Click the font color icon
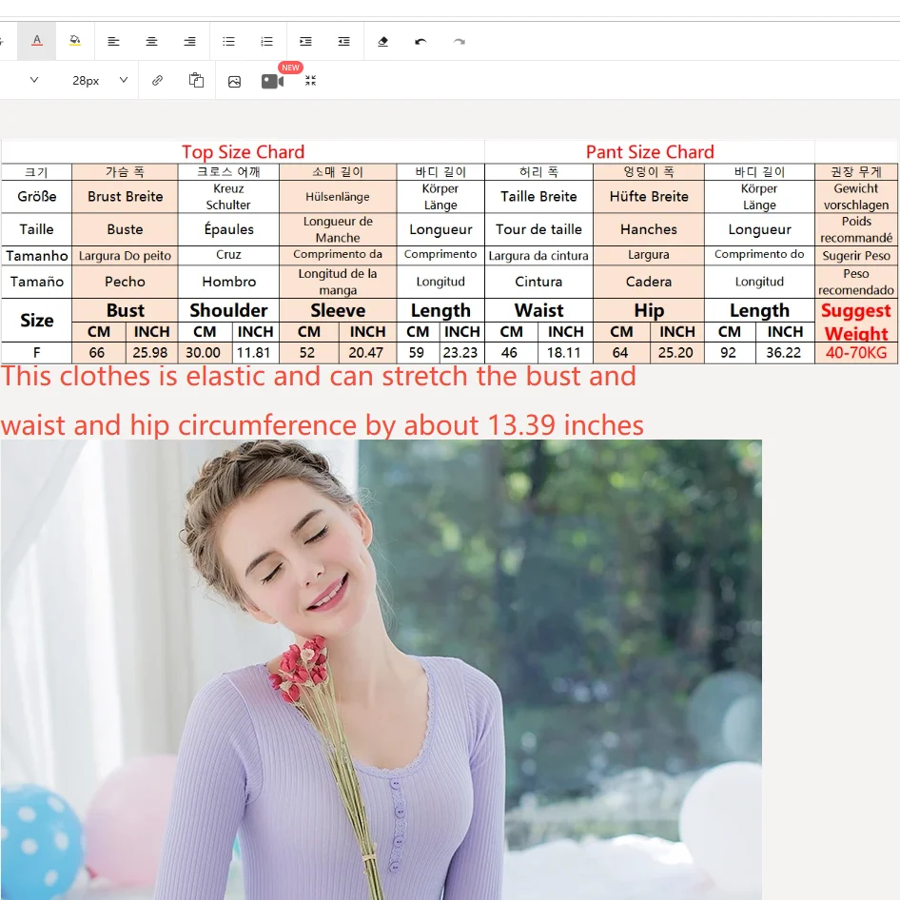Image resolution: width=900 pixels, height=900 pixels. [37, 41]
